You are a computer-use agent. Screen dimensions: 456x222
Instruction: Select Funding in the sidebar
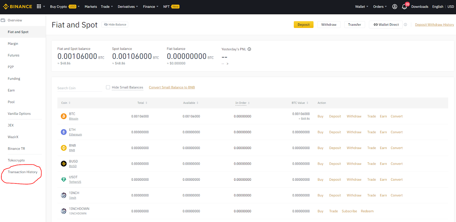(x=14, y=79)
